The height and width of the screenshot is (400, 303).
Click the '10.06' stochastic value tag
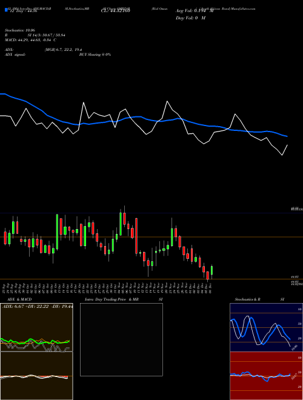pos(295,347)
